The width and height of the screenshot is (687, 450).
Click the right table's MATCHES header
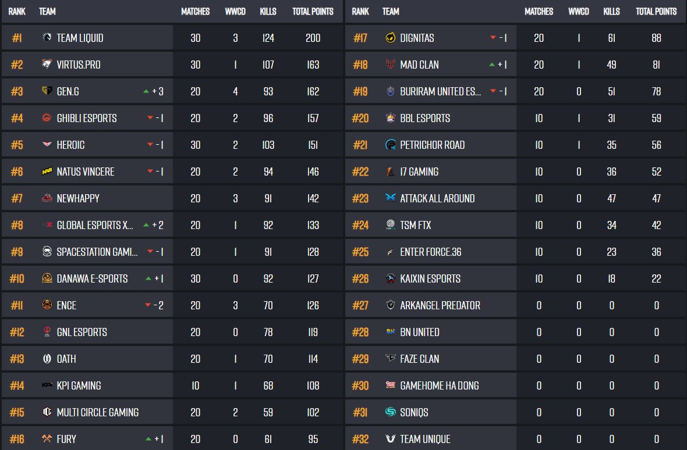click(x=539, y=12)
